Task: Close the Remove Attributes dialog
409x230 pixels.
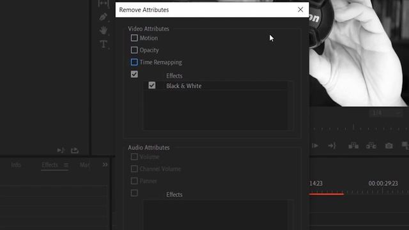Action: pos(300,10)
